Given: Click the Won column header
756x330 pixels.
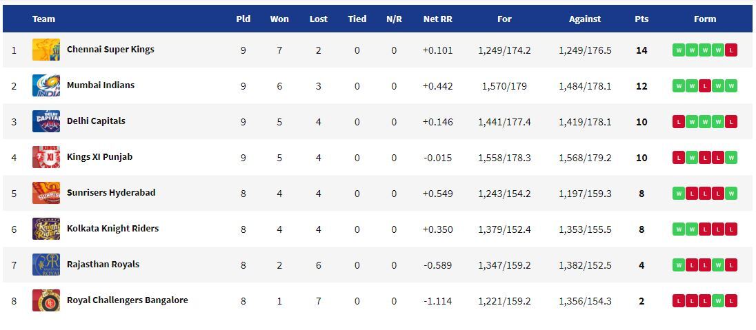Looking at the screenshot, I should click(x=279, y=19).
